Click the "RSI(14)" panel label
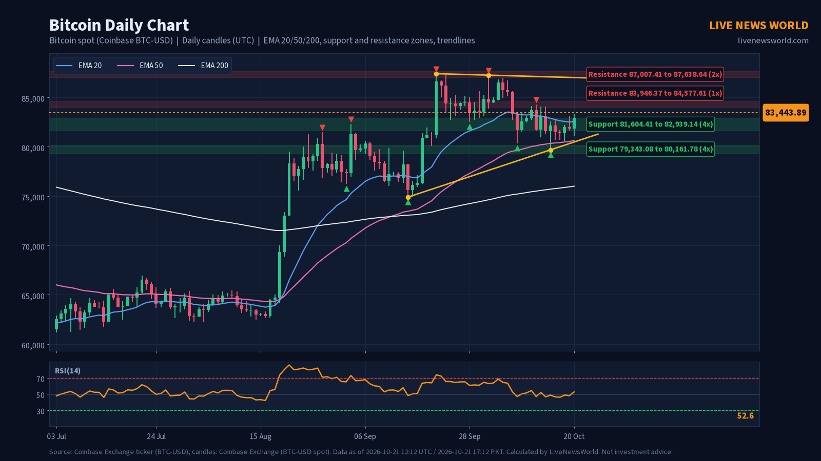821x461 pixels. (x=68, y=371)
